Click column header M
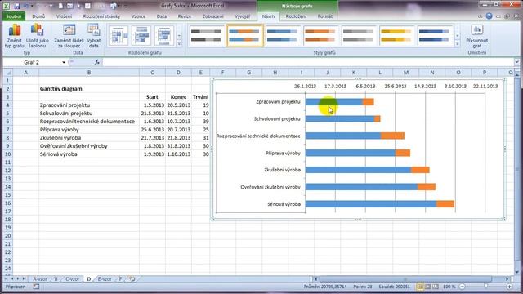The height and width of the screenshot is (294, 523). click(x=406, y=73)
